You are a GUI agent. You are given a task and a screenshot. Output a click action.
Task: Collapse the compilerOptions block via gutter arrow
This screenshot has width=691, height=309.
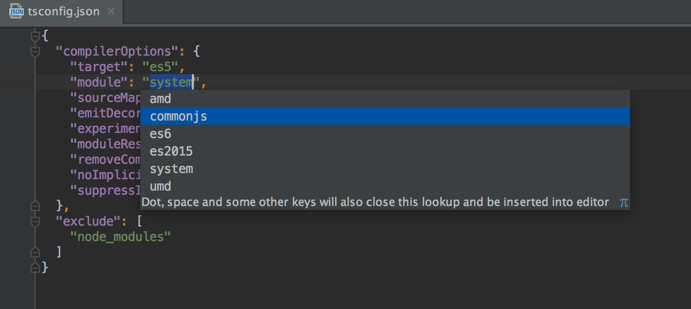35,50
